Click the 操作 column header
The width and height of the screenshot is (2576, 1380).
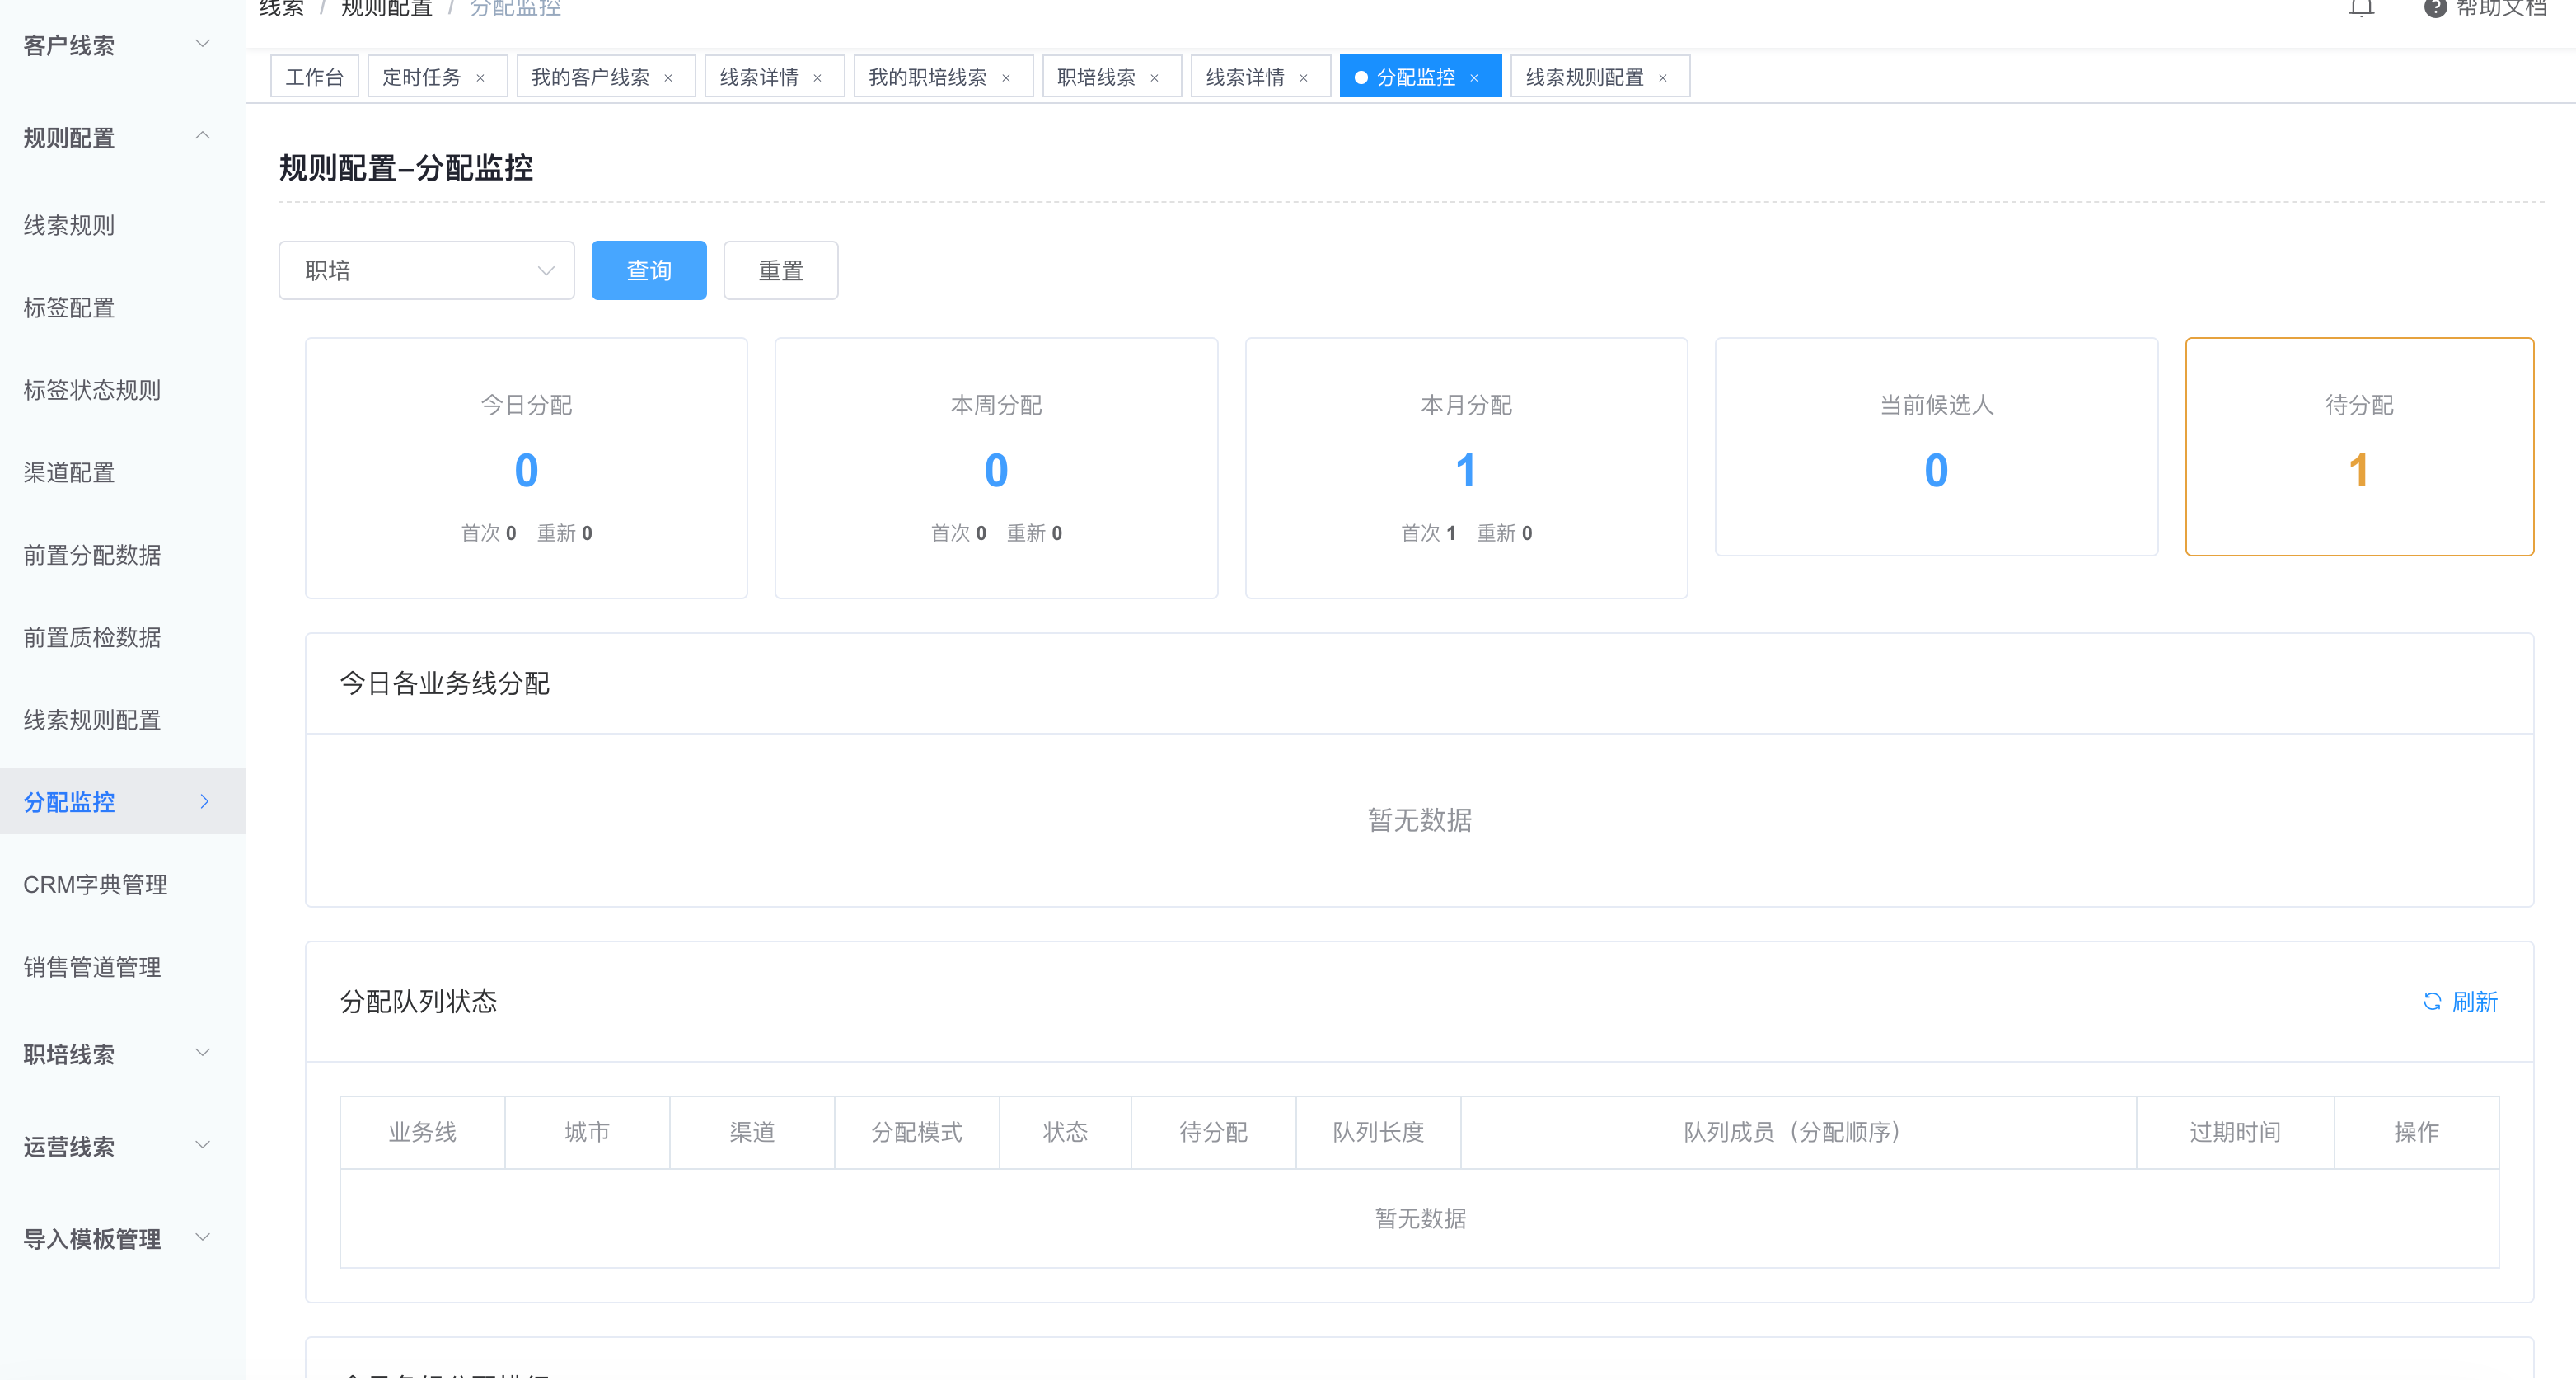click(x=2416, y=1132)
